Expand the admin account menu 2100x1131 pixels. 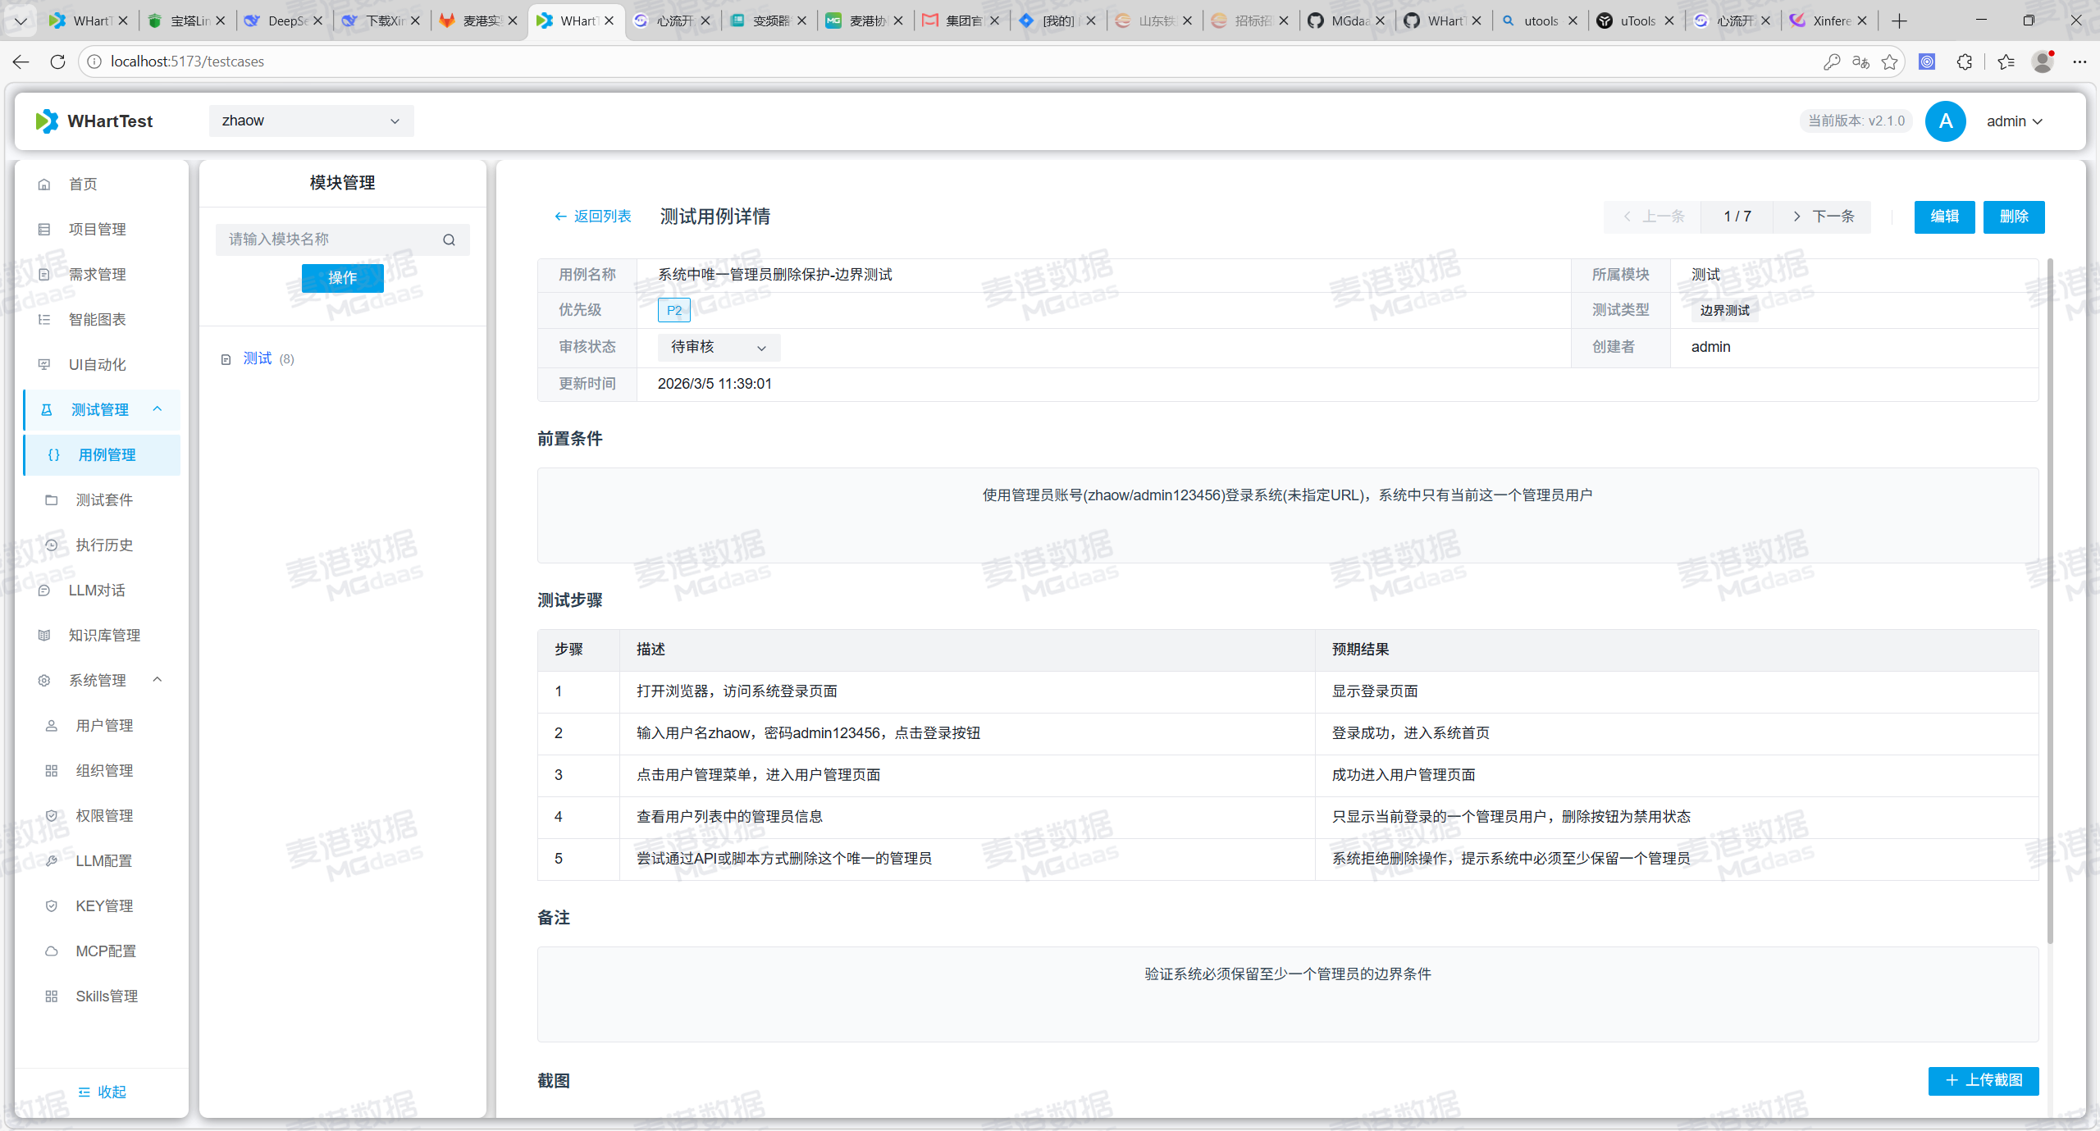(2014, 121)
